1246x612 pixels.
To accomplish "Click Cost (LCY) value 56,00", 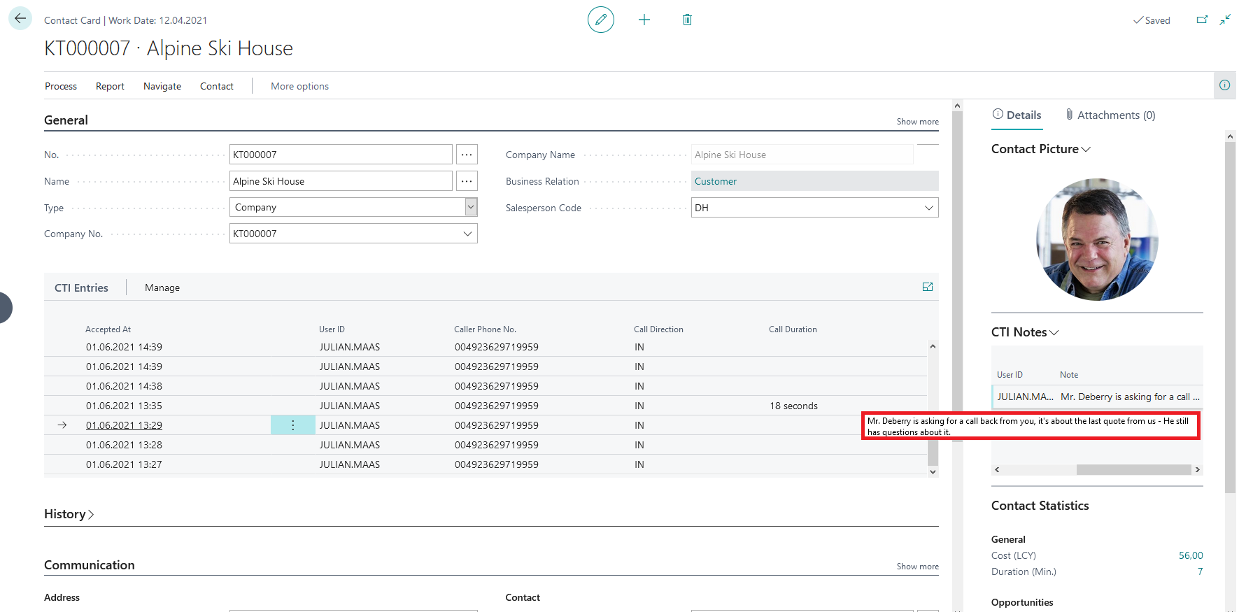I will click(1191, 555).
